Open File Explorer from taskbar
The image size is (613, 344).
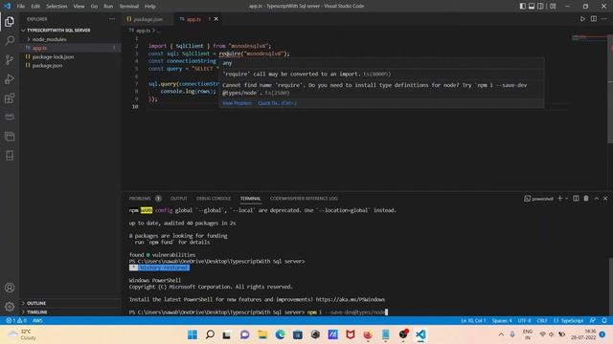pos(262,334)
